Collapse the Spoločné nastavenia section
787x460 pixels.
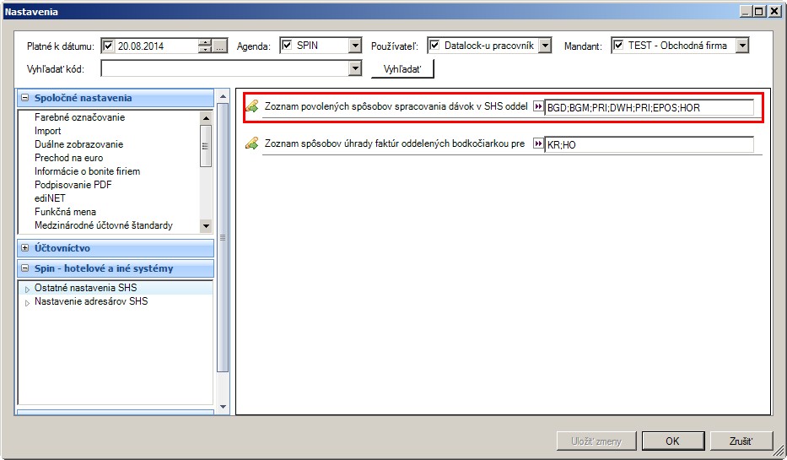24,98
